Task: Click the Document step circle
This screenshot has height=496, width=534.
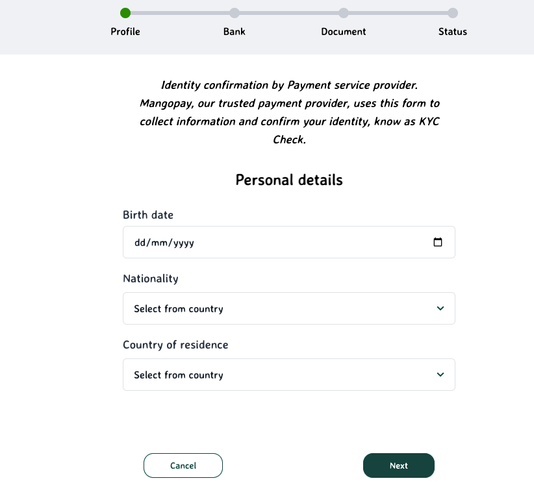Action: 344,13
